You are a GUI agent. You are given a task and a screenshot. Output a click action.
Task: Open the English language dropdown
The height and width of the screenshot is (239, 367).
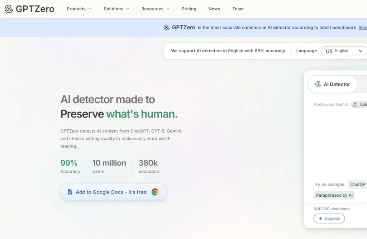coord(343,51)
